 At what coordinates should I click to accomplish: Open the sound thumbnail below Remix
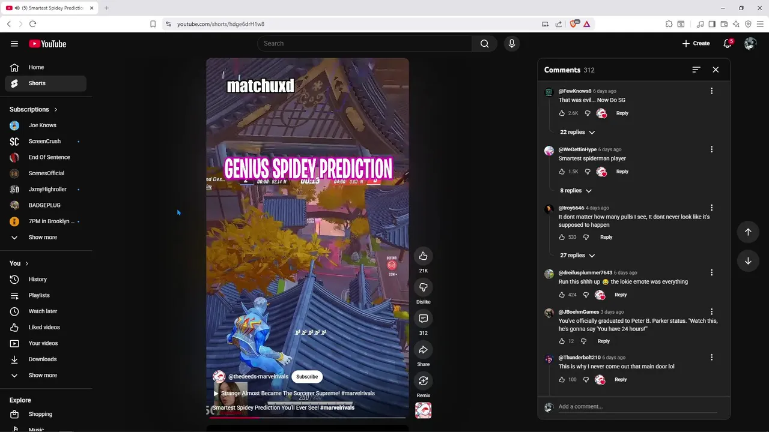[423, 410]
